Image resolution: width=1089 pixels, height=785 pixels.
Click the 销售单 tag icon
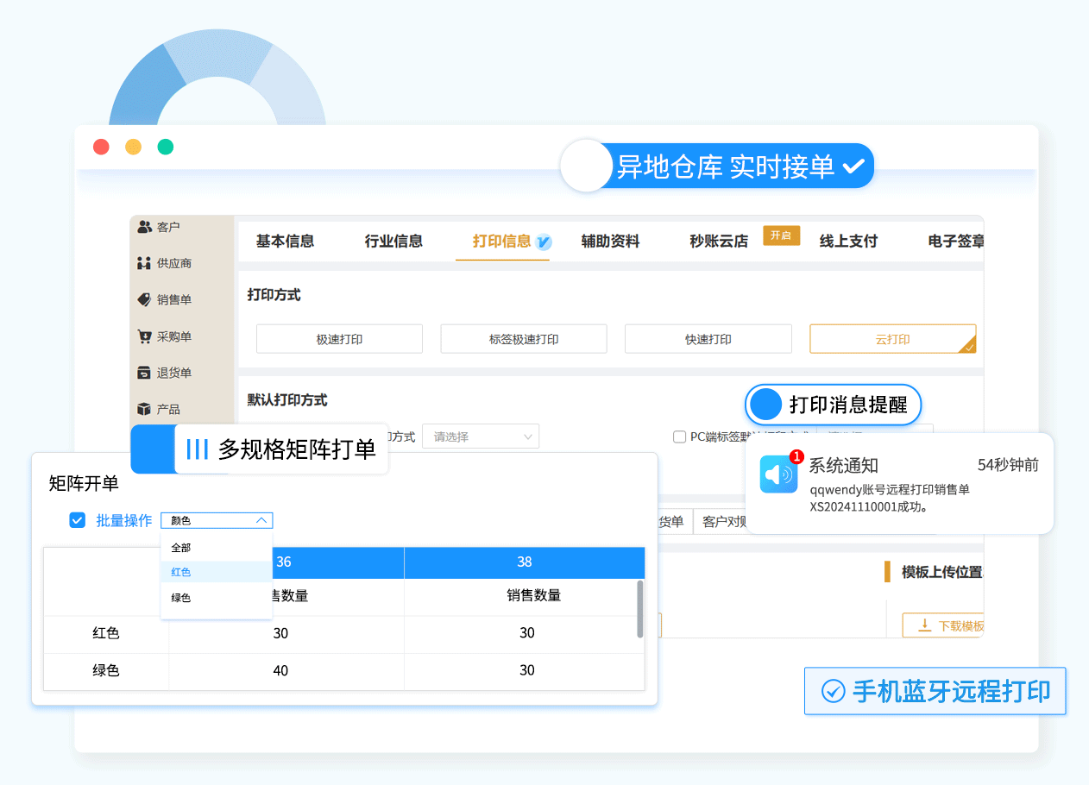point(144,299)
